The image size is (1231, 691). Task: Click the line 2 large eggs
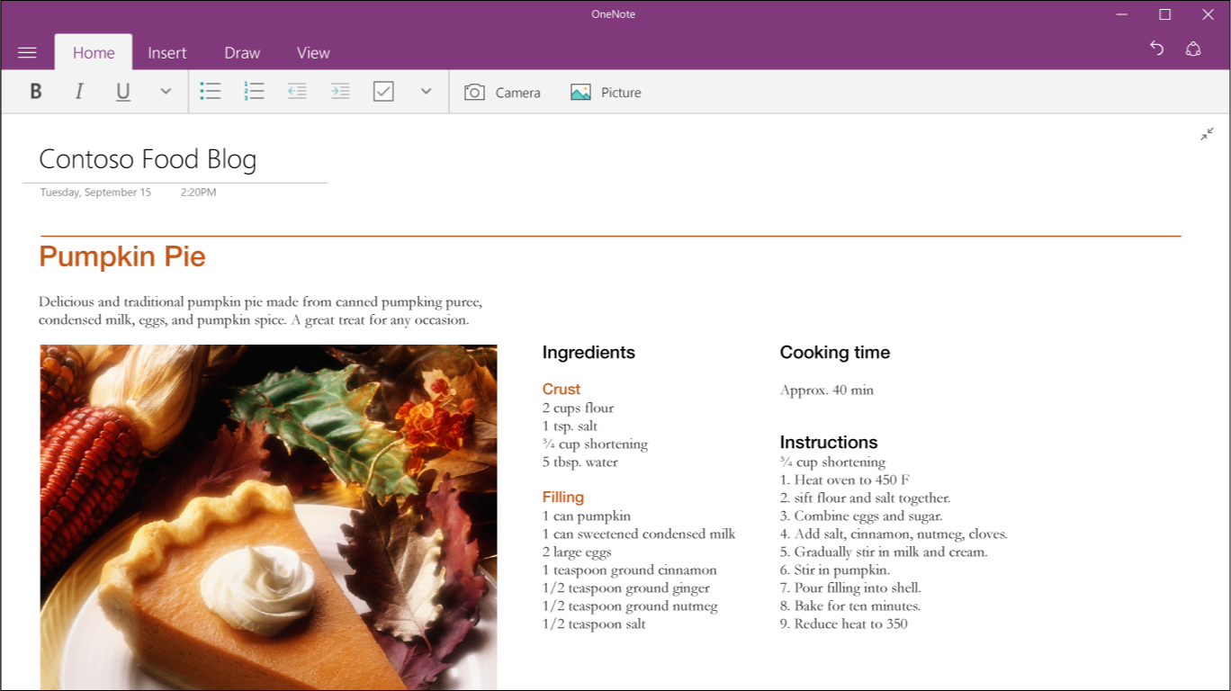(577, 552)
